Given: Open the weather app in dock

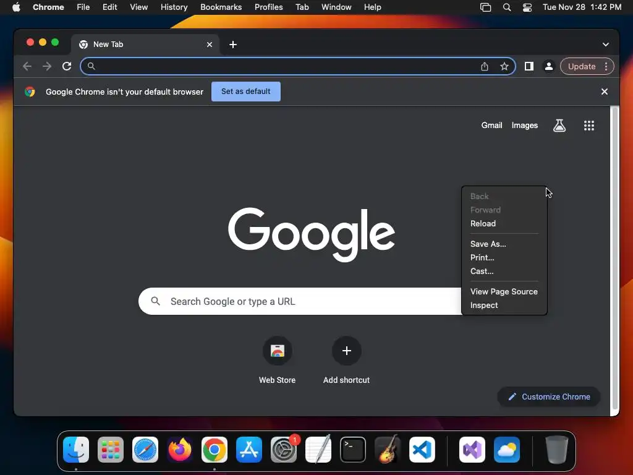Looking at the screenshot, I should pos(507,450).
